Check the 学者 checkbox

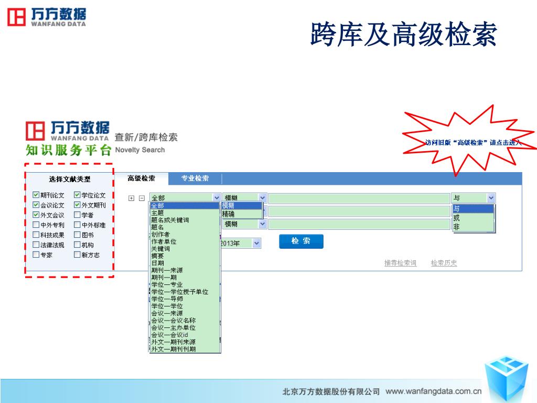(77, 215)
